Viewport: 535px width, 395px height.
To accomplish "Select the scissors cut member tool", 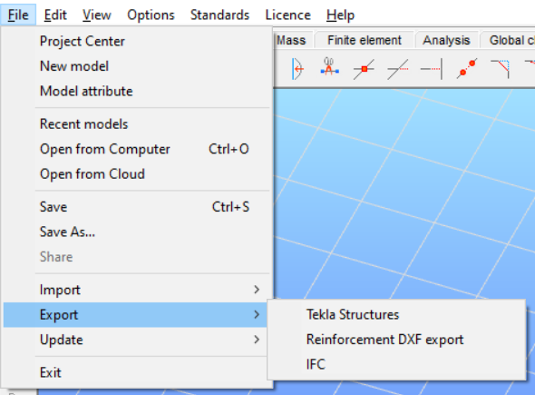I will pyautogui.click(x=329, y=66).
